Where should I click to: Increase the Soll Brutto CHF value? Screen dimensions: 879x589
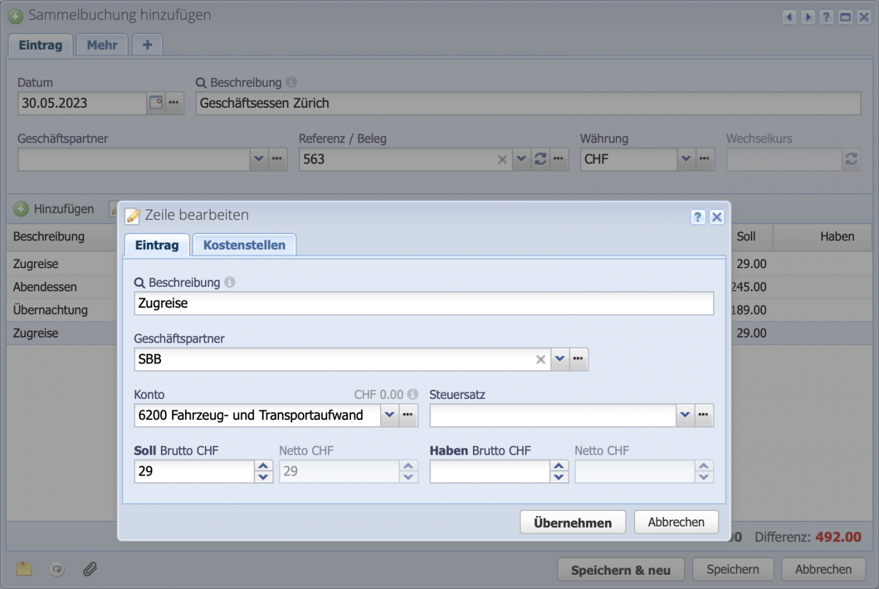(263, 466)
